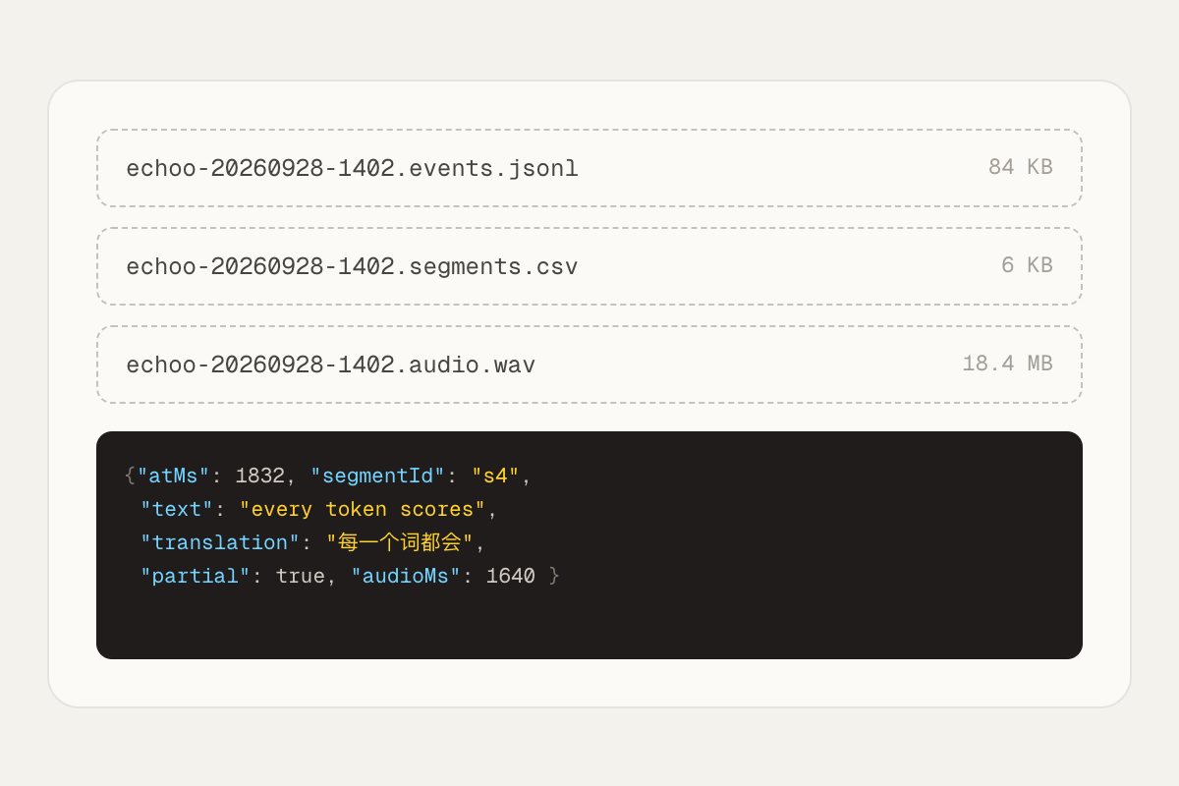Click the 6 KB file size
The width and height of the screenshot is (1179, 786).
pyautogui.click(x=1027, y=265)
